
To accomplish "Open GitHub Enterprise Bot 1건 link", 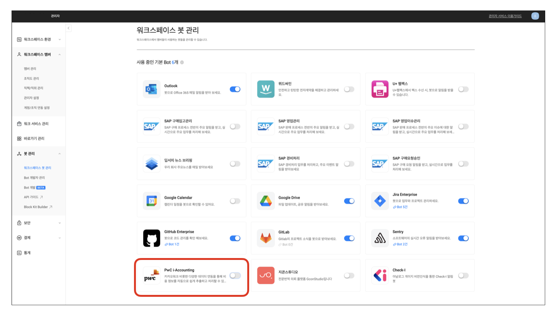I will tap(172, 244).
